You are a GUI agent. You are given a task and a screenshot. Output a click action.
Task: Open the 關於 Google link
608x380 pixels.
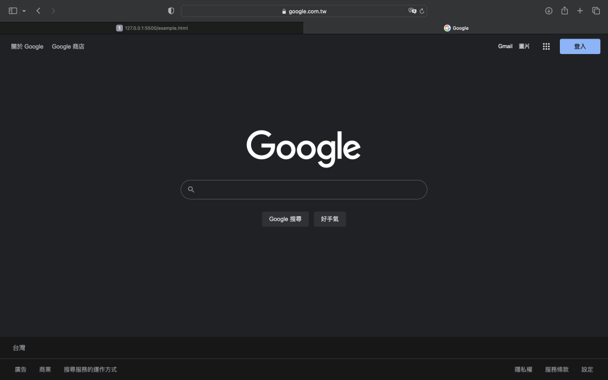click(x=27, y=46)
